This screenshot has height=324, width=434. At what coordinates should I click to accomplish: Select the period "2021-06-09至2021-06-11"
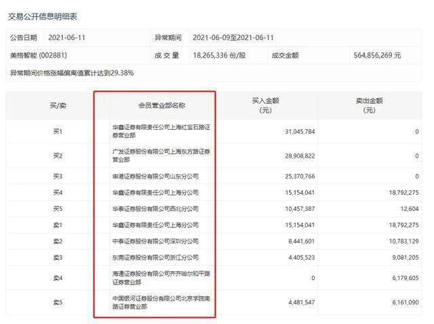point(233,37)
